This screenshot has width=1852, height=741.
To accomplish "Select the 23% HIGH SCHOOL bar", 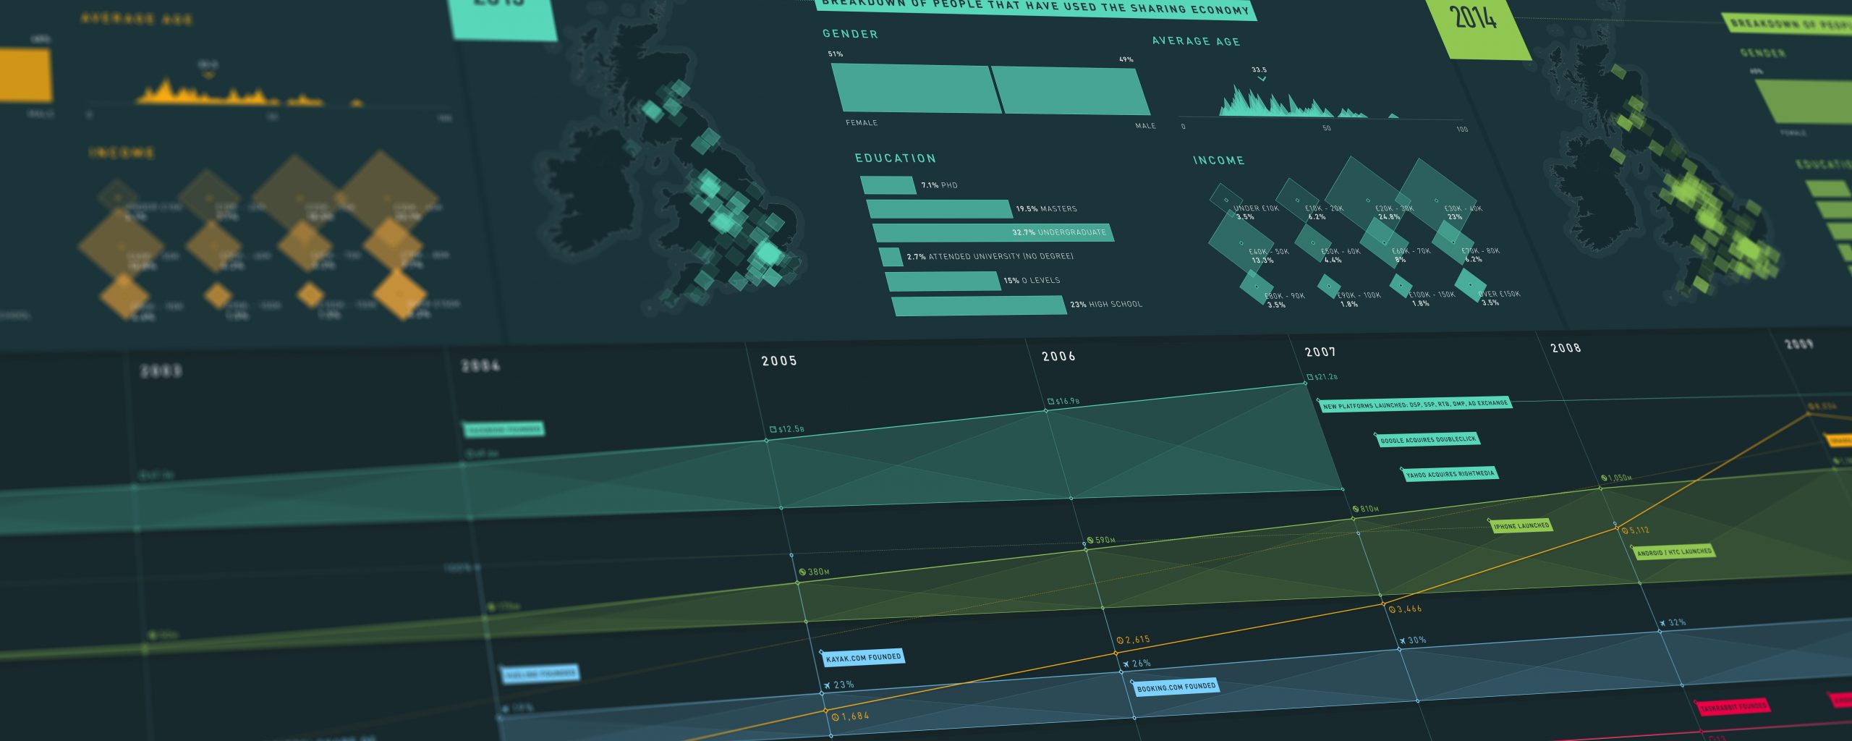I will tap(980, 305).
